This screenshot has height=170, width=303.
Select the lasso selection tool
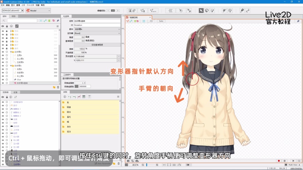click(207, 10)
